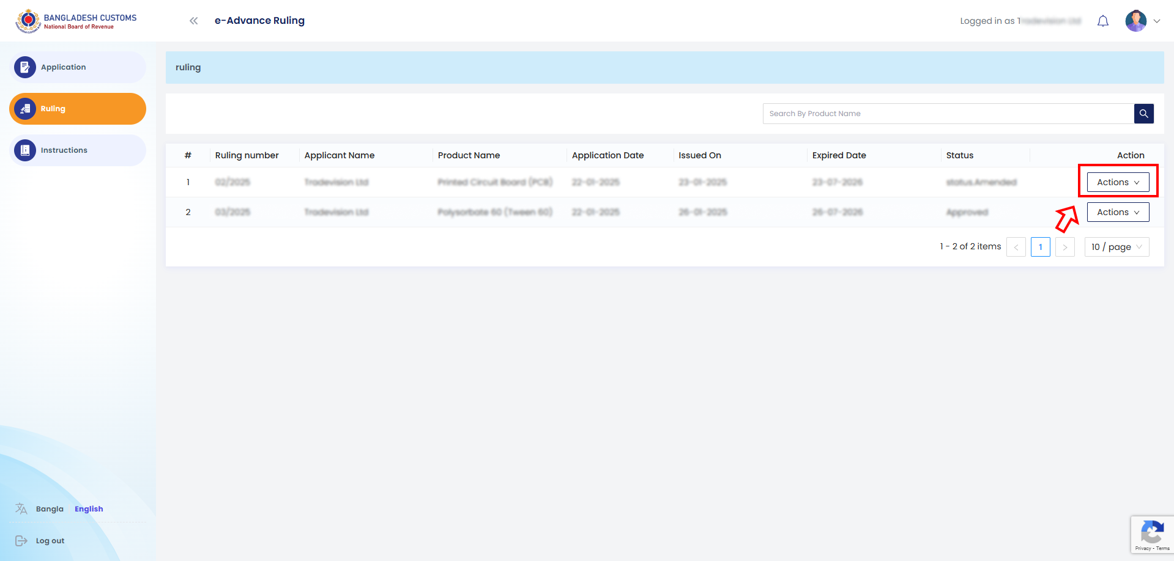Click the reCAPTCHA Terms link
This screenshot has height=561, width=1174.
tap(1163, 549)
